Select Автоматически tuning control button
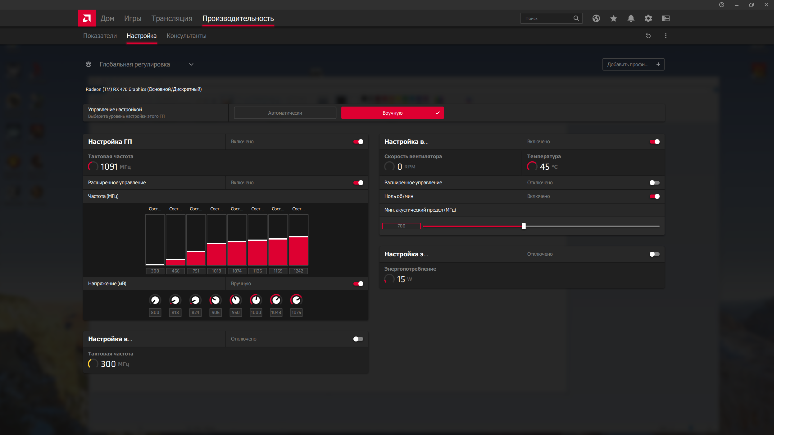Image resolution: width=795 pixels, height=435 pixels. click(285, 113)
